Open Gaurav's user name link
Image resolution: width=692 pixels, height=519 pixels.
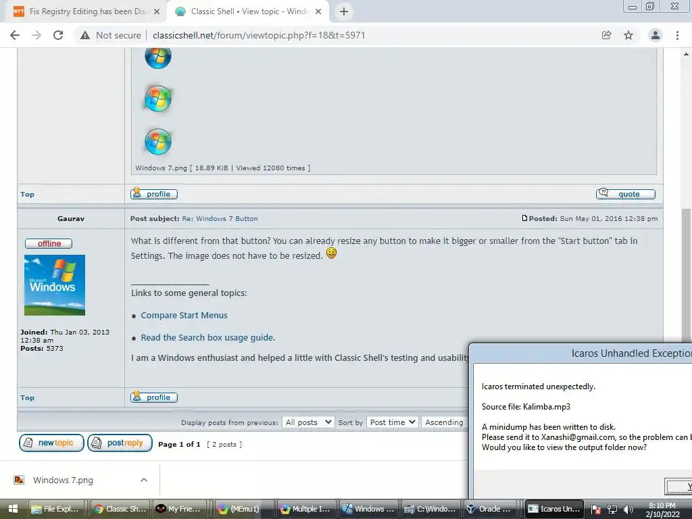click(x=70, y=218)
